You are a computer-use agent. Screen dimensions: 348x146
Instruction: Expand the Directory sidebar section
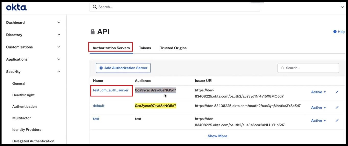pyautogui.click(x=59, y=35)
